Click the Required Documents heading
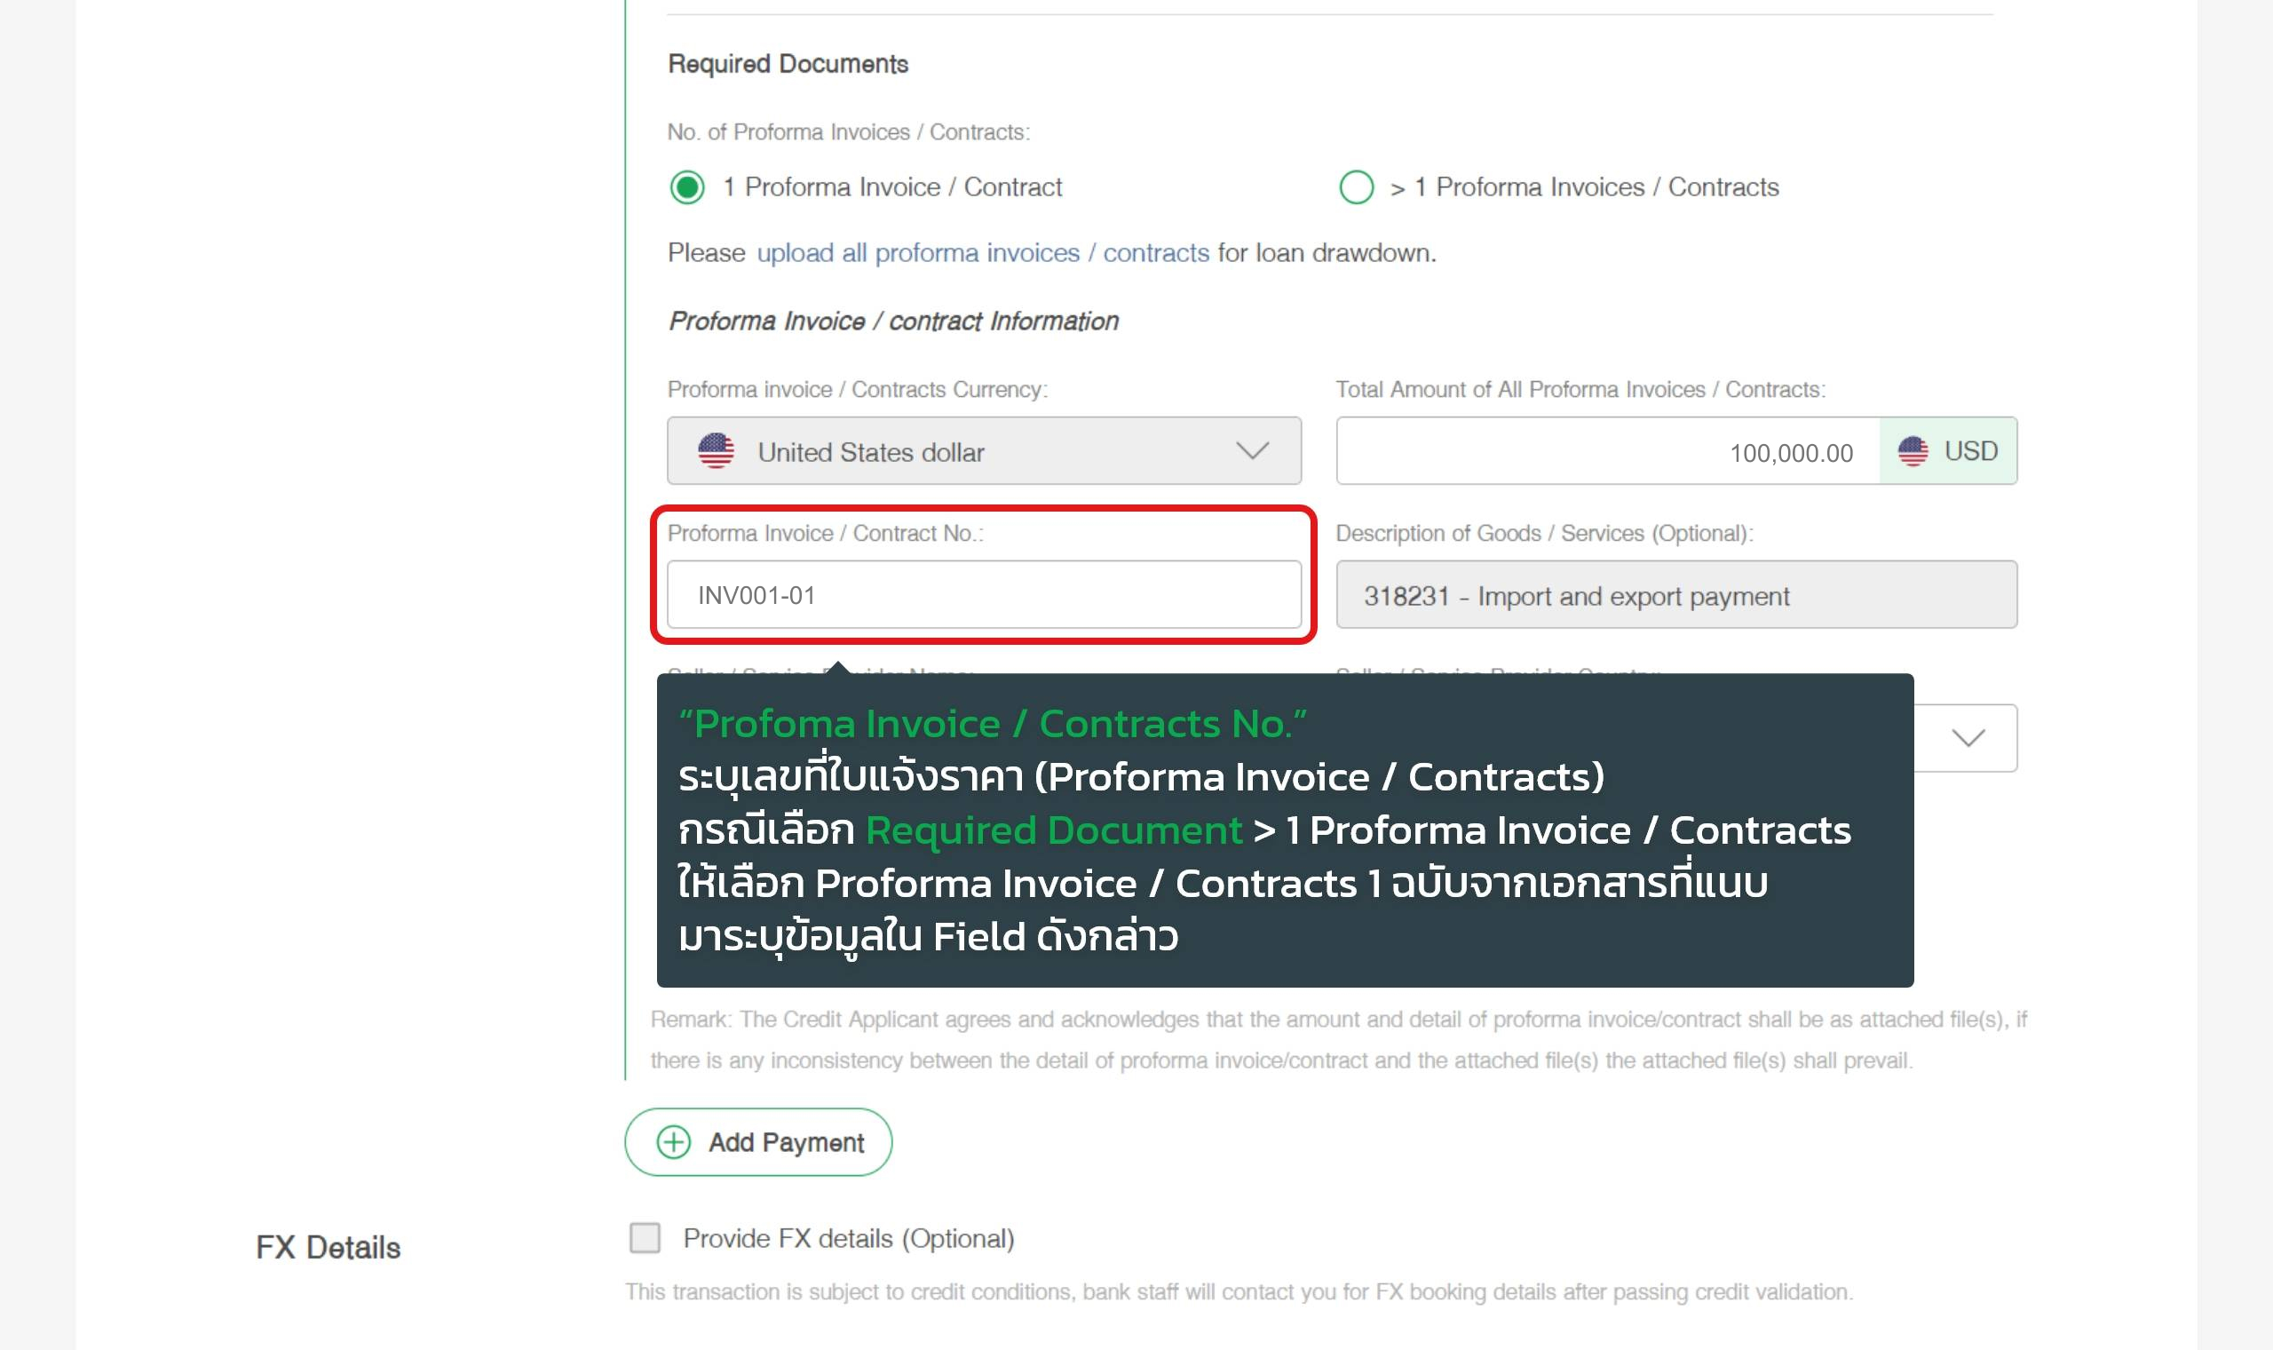Screen dimensions: 2273x1350 point(788,64)
